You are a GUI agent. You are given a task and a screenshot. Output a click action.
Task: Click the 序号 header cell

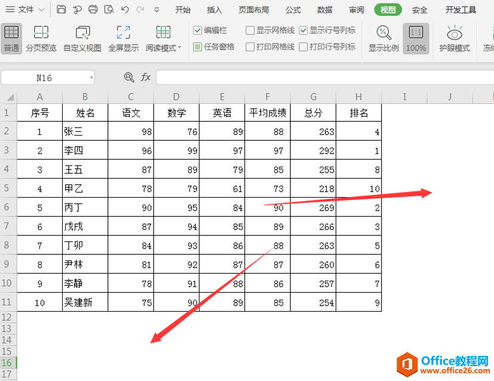[39, 112]
